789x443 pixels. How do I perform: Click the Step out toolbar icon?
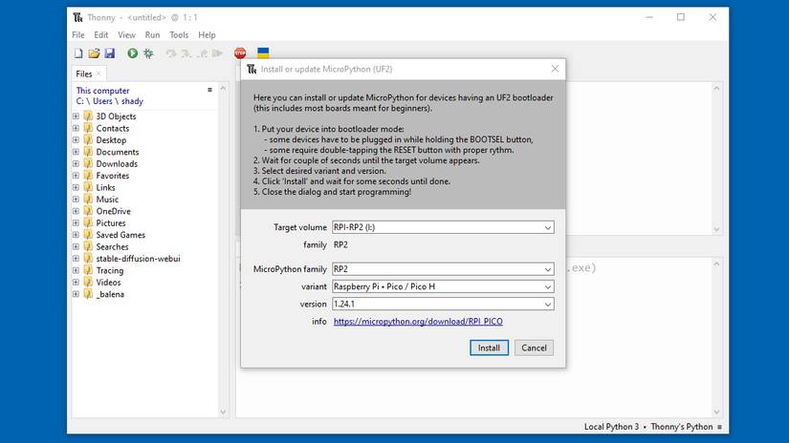coord(203,53)
